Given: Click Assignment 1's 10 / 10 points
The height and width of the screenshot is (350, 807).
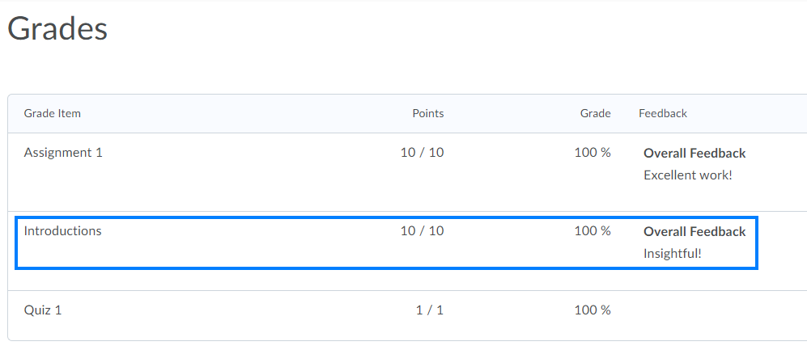Looking at the screenshot, I should 422,152.
